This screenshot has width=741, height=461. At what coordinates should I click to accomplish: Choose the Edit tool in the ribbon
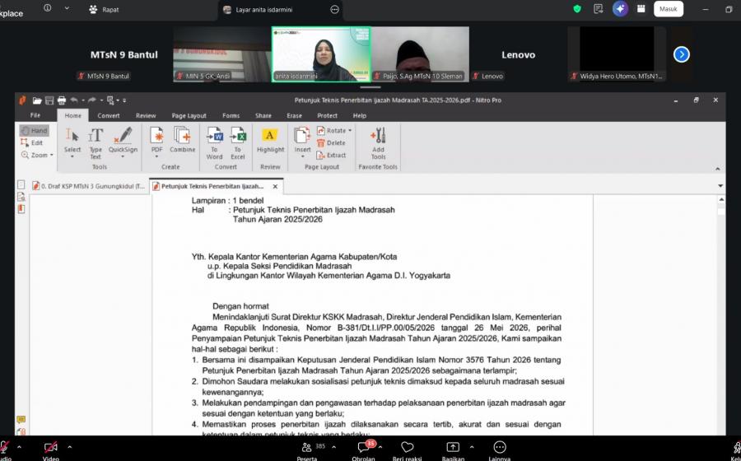click(x=31, y=142)
